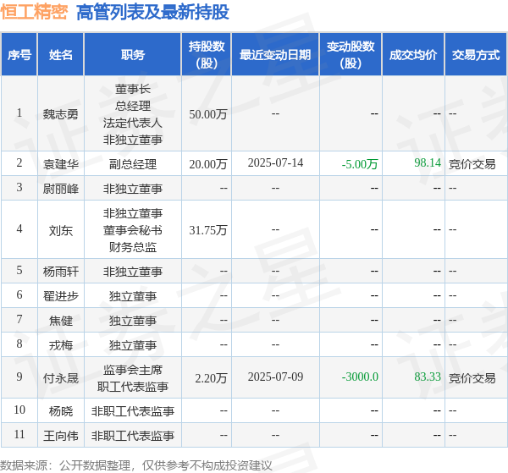
Task: Click 法定代表人 in 魏志勇's positions
Action: click(x=133, y=123)
